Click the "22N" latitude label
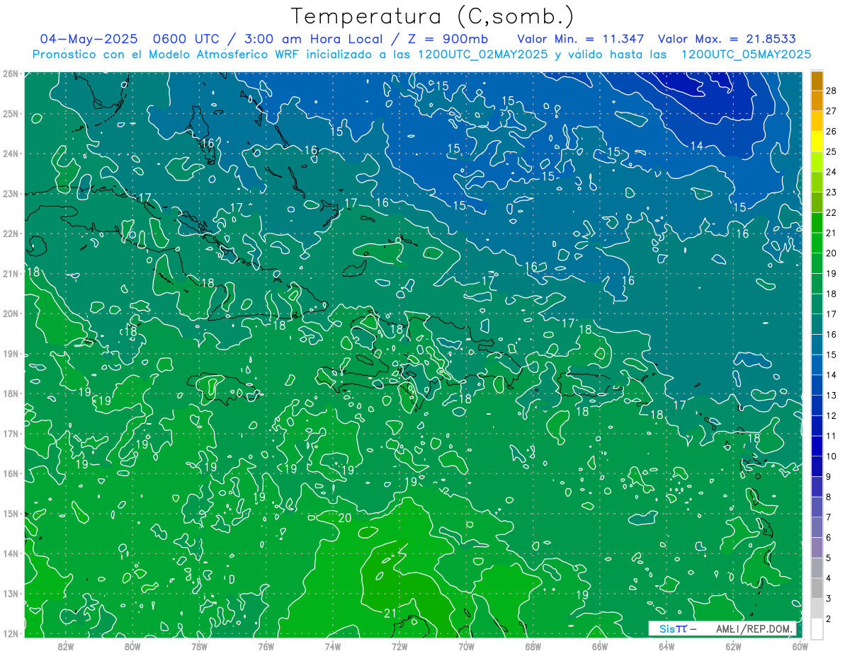Viewport: 850px width, 656px height. [10, 233]
